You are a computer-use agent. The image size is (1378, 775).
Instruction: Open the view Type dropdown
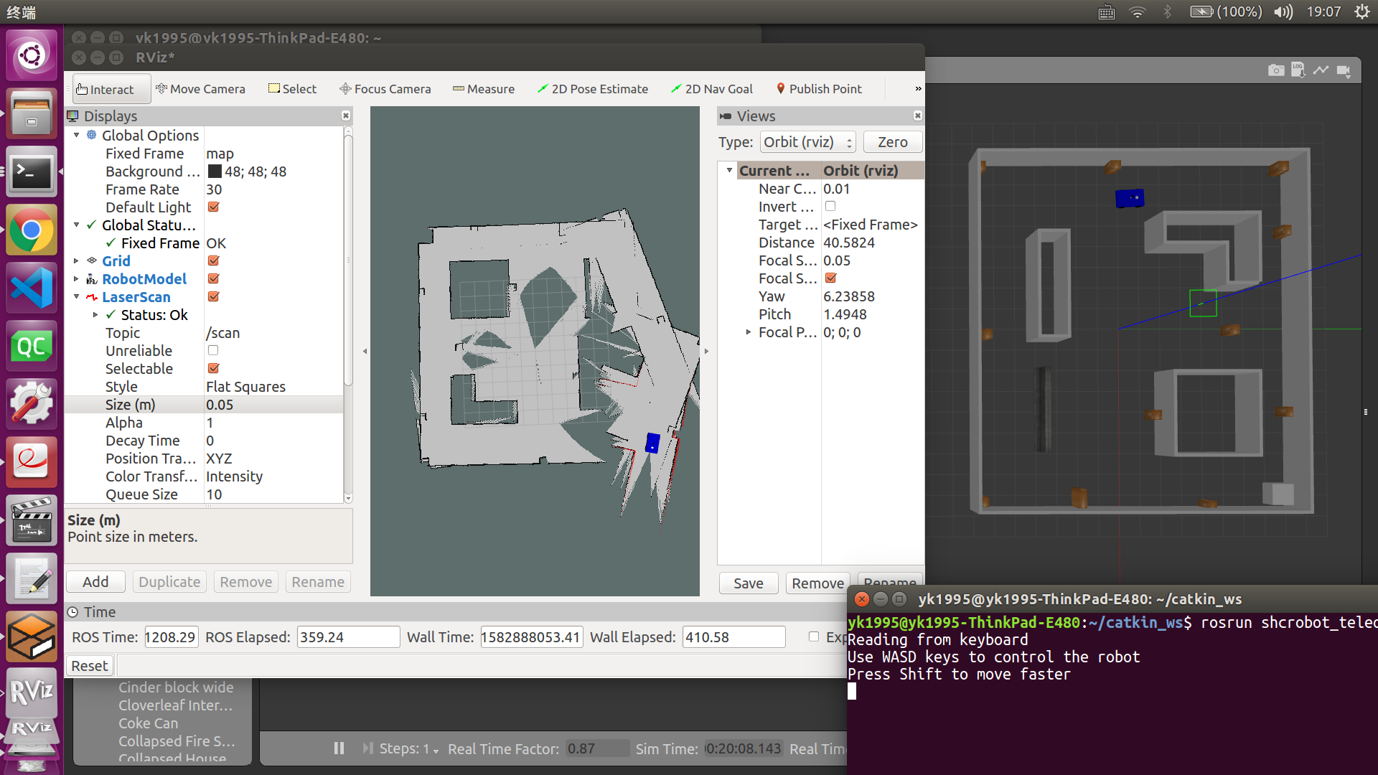[x=807, y=142]
